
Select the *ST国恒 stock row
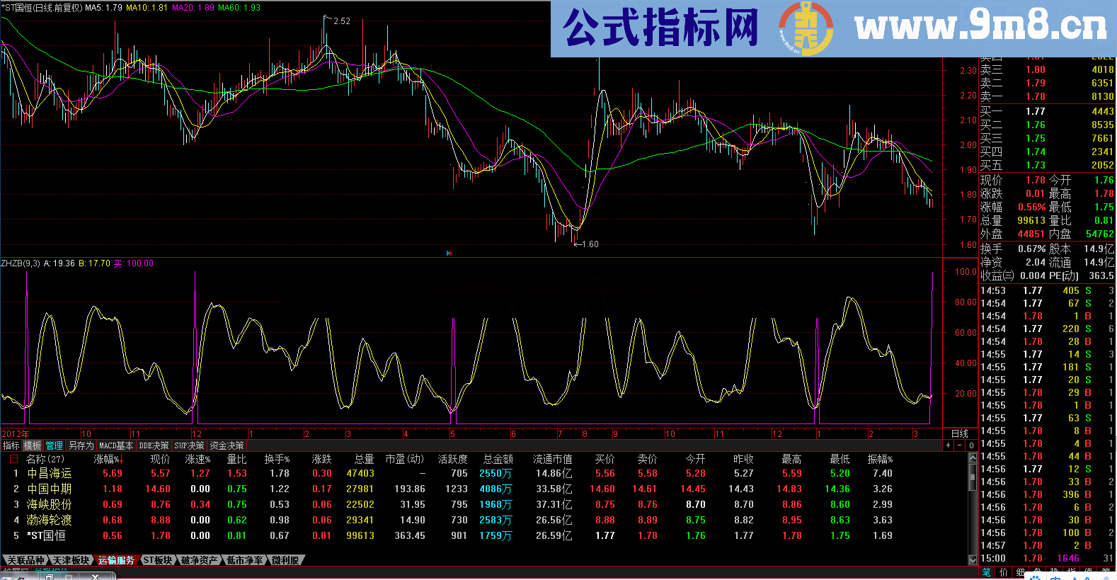pyautogui.click(x=483, y=535)
